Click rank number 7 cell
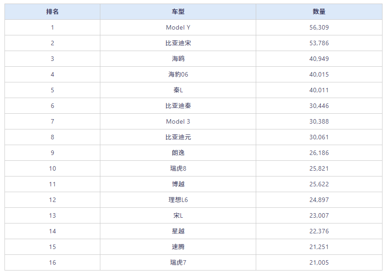The height and width of the screenshot is (275, 387). pyautogui.click(x=52, y=121)
